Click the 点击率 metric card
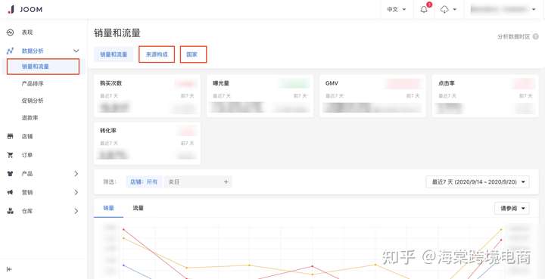The width and height of the screenshot is (545, 279). coord(485,95)
